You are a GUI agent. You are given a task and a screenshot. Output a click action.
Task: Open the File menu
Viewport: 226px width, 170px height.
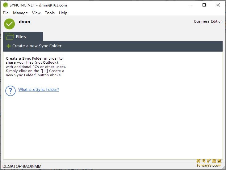click(x=6, y=13)
